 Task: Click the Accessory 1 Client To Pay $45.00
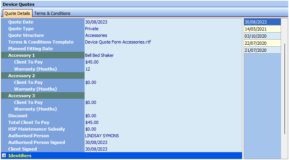point(92,62)
